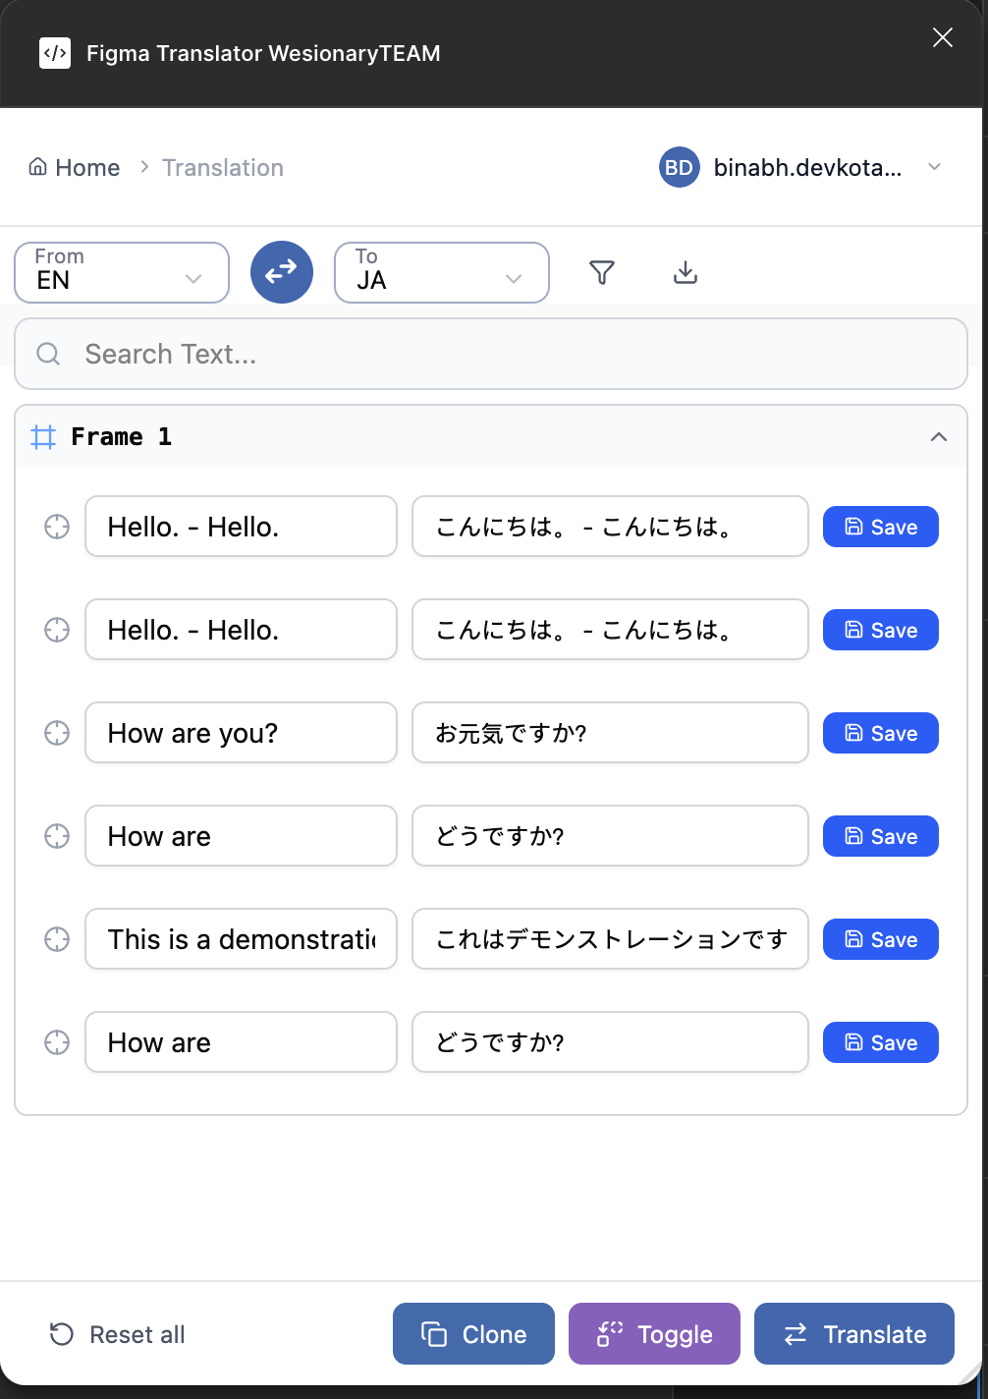This screenshot has width=988, height=1399.
Task: Click the BD user avatar
Action: click(x=679, y=167)
